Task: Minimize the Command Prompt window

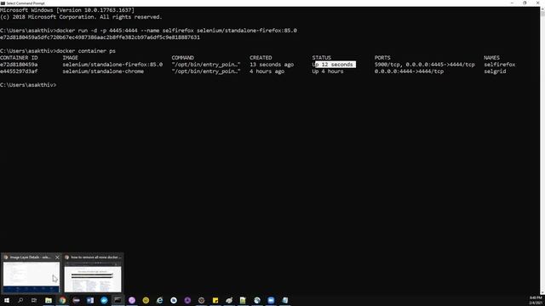Action: (512, 3)
